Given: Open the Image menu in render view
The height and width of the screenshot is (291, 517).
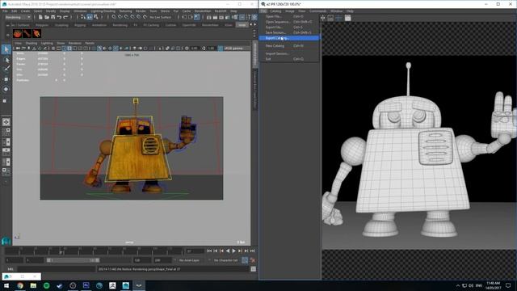Looking at the screenshot, I should 290,11.
